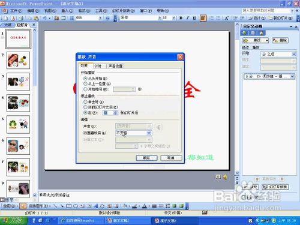Screen dimensions: 300x225
Task: Open the Insert menu
Action: click(67, 11)
